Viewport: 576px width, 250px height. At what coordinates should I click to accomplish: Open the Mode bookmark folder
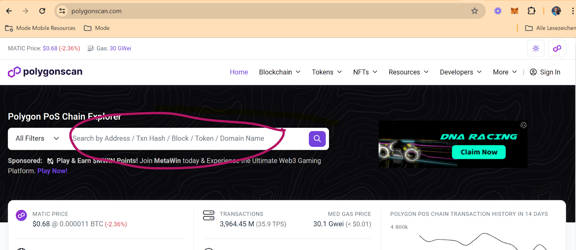(x=96, y=28)
